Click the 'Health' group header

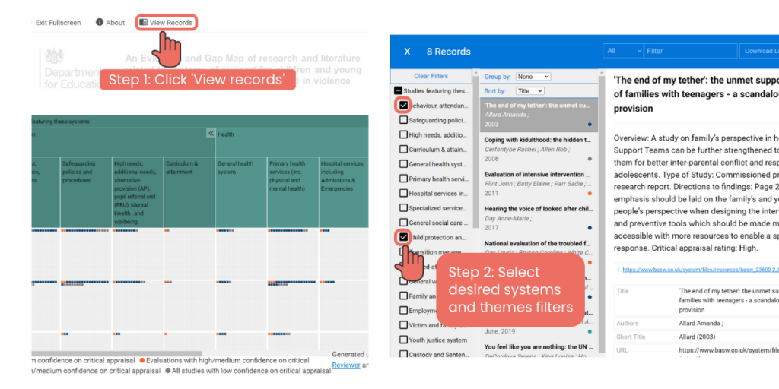[292, 142]
